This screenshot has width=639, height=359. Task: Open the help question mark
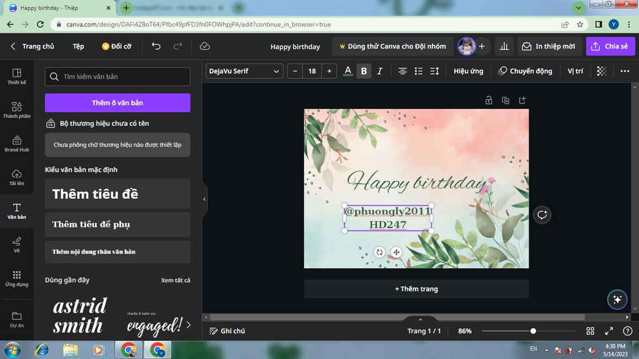point(628,331)
